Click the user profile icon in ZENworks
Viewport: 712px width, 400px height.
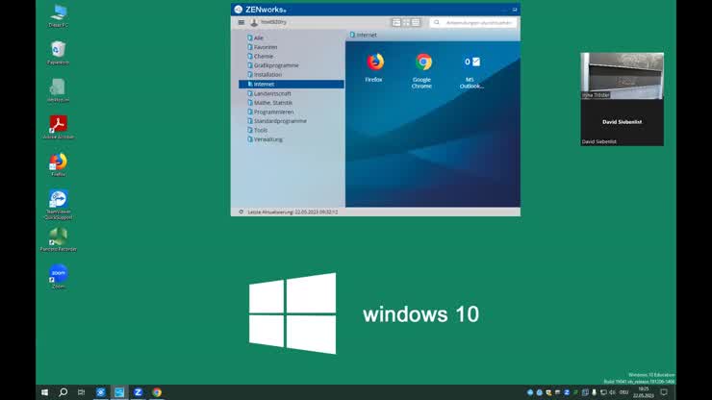[x=254, y=22]
